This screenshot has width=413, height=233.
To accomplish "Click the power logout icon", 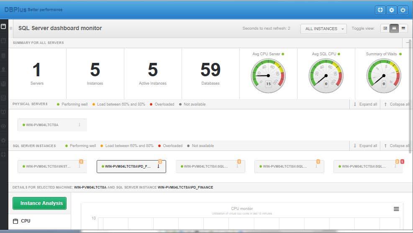I will click(403, 10).
